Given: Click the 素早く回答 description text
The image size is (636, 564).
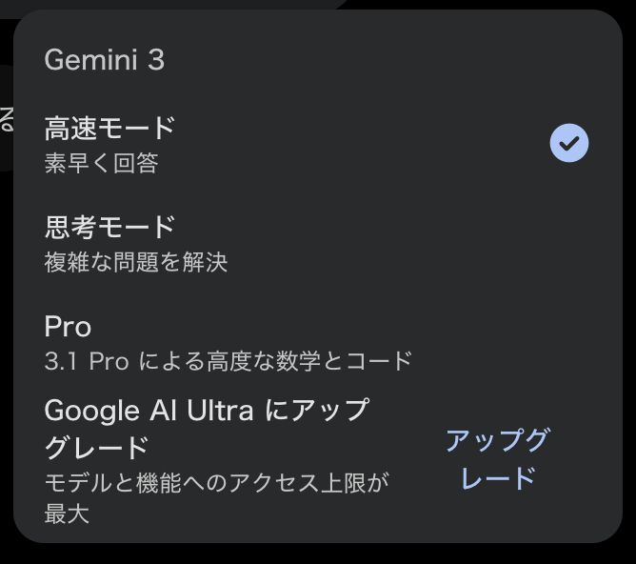Looking at the screenshot, I should pyautogui.click(x=102, y=164).
